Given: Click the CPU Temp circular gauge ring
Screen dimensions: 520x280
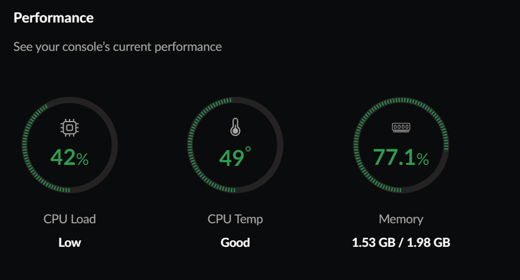Looking at the screenshot, I should [x=190, y=145].
